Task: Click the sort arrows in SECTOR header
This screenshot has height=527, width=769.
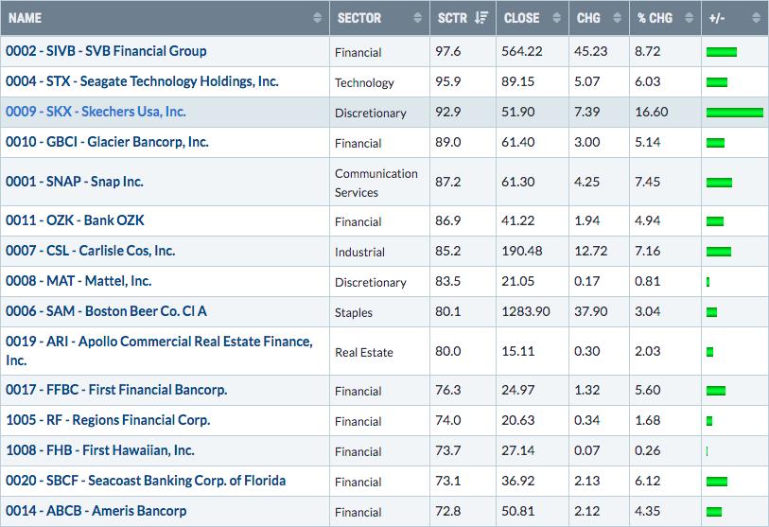Action: (417, 19)
